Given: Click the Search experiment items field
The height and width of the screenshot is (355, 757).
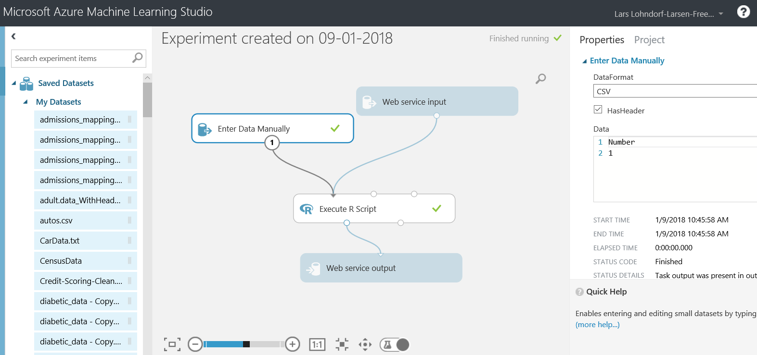Looking at the screenshot, I should click(72, 59).
